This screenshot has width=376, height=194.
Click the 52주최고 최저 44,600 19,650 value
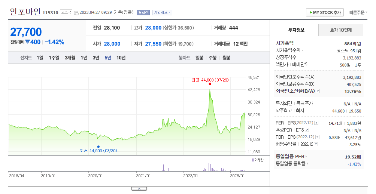tap(346, 111)
